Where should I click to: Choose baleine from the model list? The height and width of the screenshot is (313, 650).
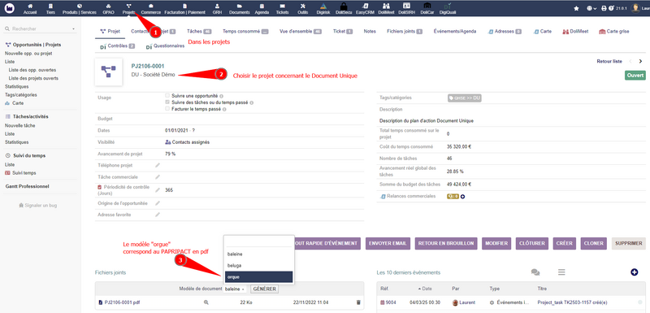[258, 254]
